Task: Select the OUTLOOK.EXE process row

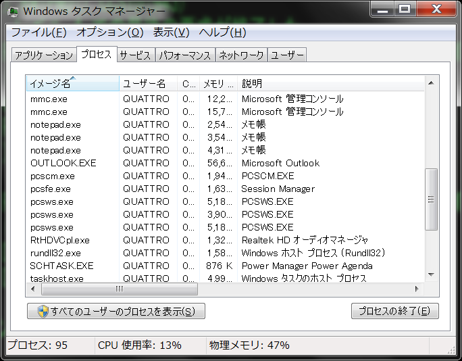Action: 63,163
